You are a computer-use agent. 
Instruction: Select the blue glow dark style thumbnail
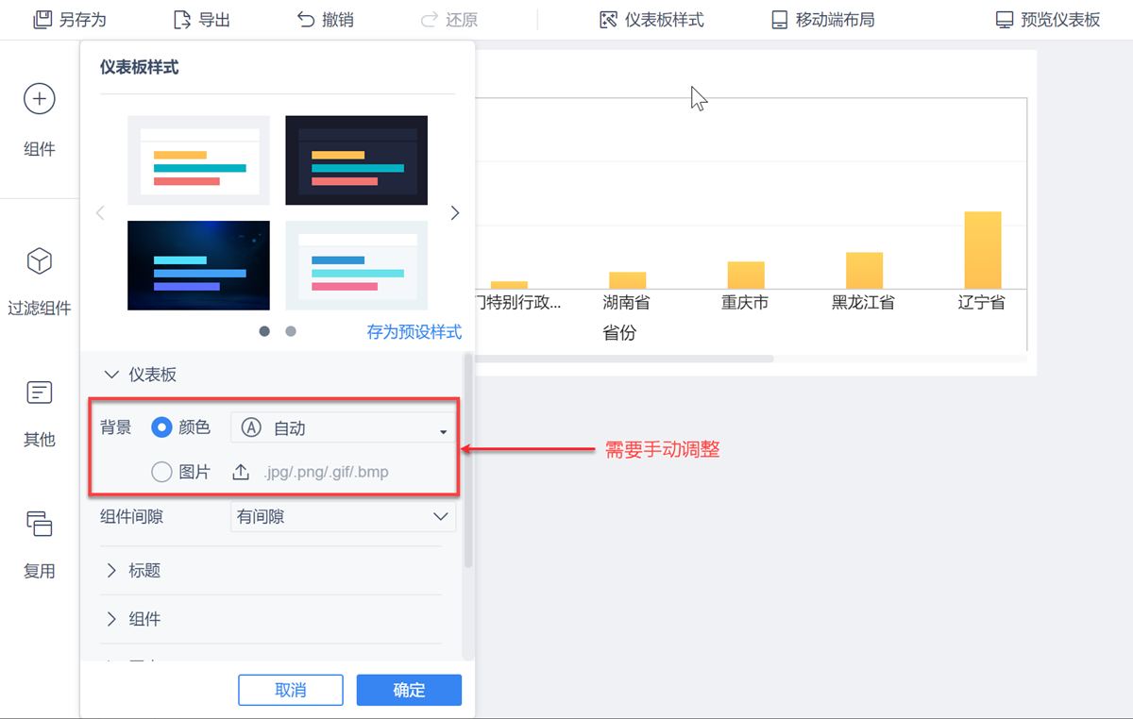tap(198, 265)
